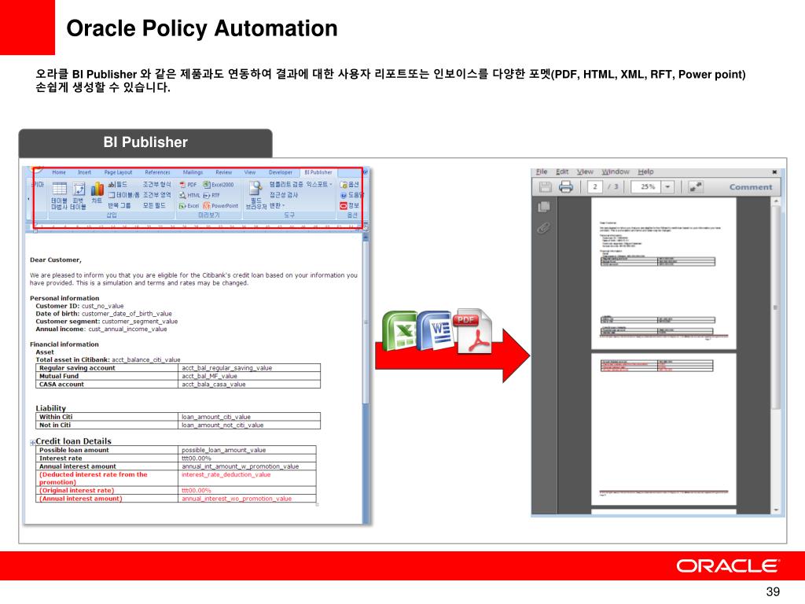Image resolution: width=805 pixels, height=604 pixels.
Task: Preview the template as PowerPoint
Action: 221,206
